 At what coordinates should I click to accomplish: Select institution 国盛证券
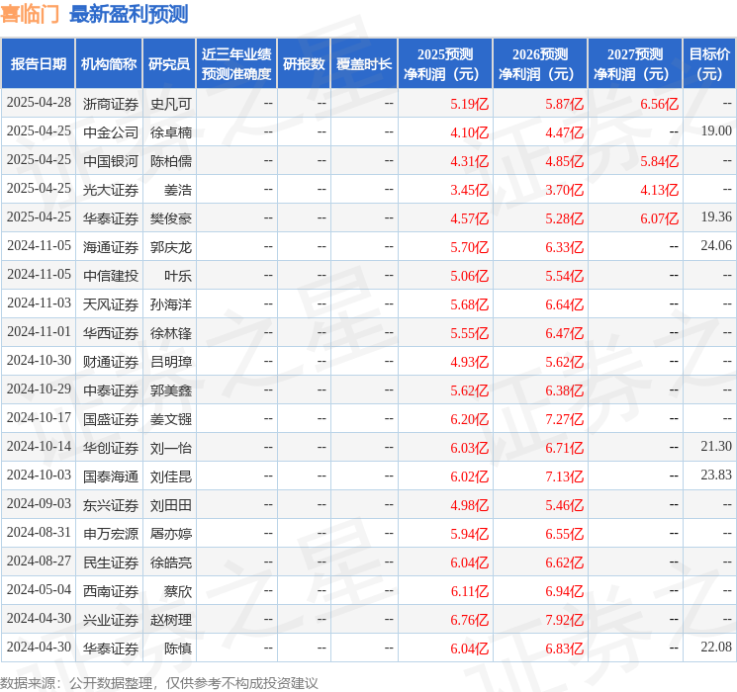(111, 419)
